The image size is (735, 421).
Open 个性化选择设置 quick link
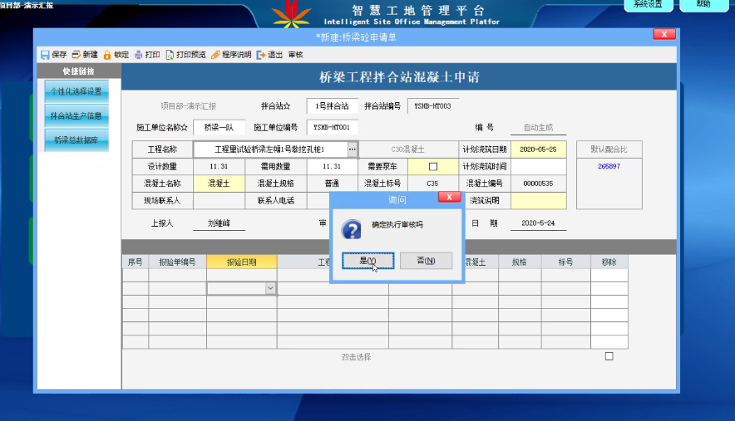point(76,91)
